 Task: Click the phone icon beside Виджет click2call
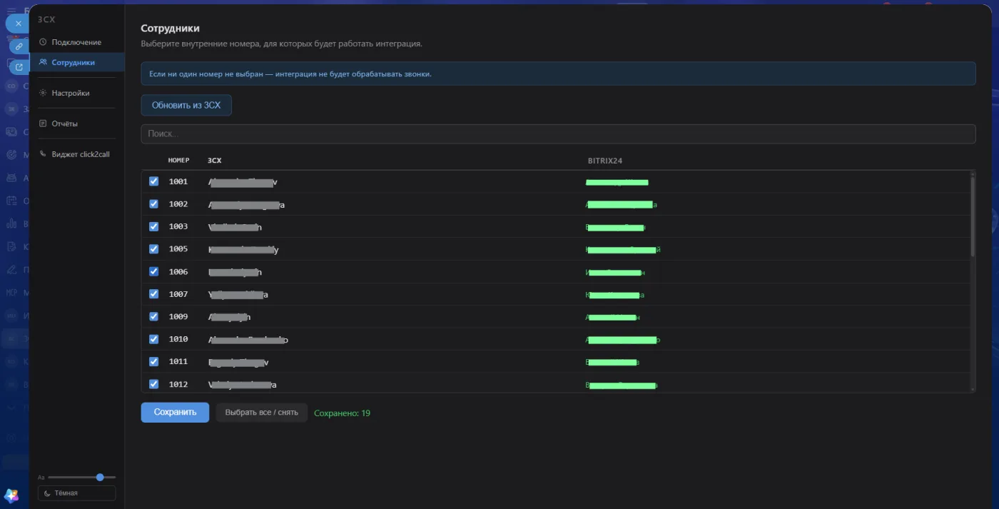pyautogui.click(x=43, y=154)
